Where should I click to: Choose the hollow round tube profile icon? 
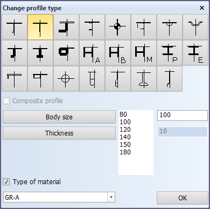66,79
